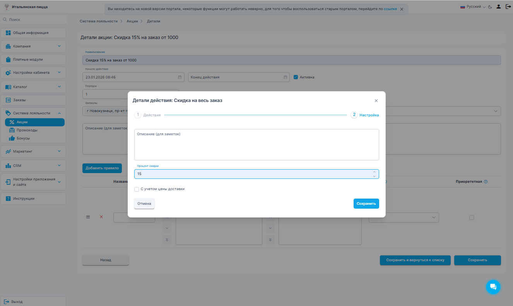Click the logout icon in top bar
This screenshot has height=306, width=513.
point(508,7)
